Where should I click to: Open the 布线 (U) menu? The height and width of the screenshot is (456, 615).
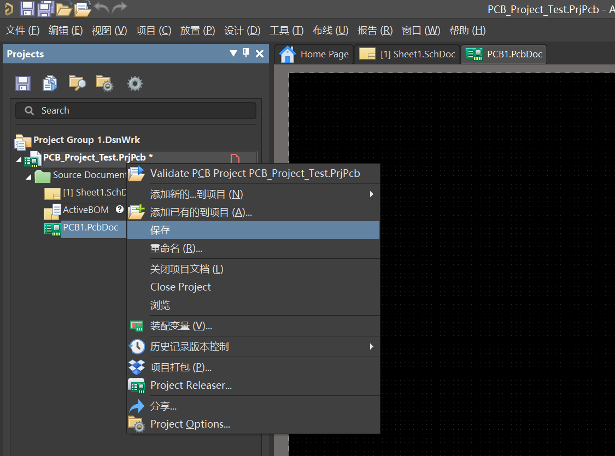(330, 31)
